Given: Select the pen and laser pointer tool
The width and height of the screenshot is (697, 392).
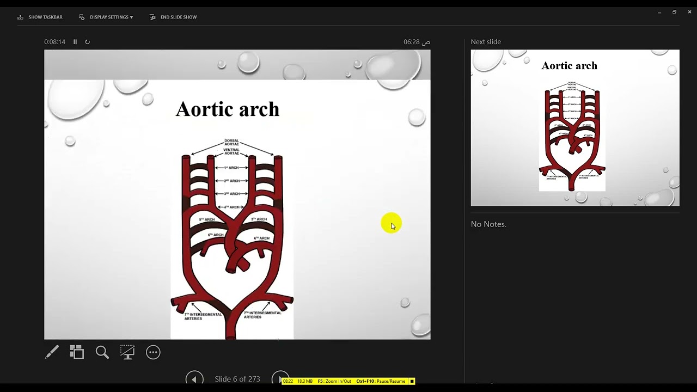Looking at the screenshot, I should pos(52,352).
